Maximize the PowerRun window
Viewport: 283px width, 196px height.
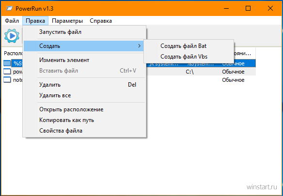click(x=248, y=8)
